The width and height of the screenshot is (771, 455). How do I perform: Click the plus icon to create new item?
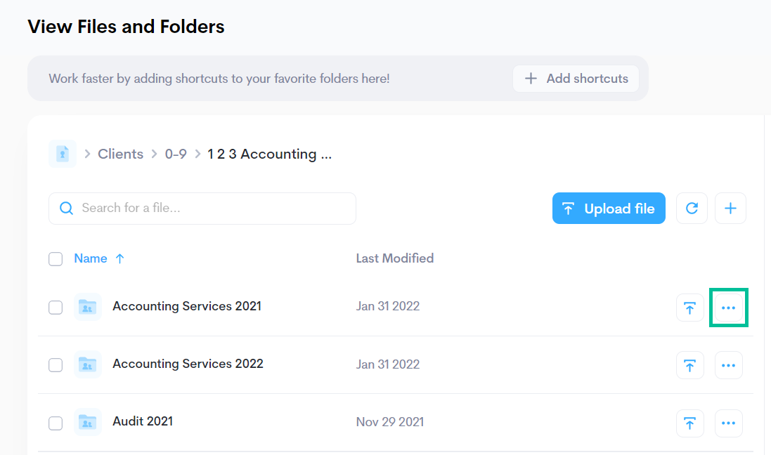(730, 209)
